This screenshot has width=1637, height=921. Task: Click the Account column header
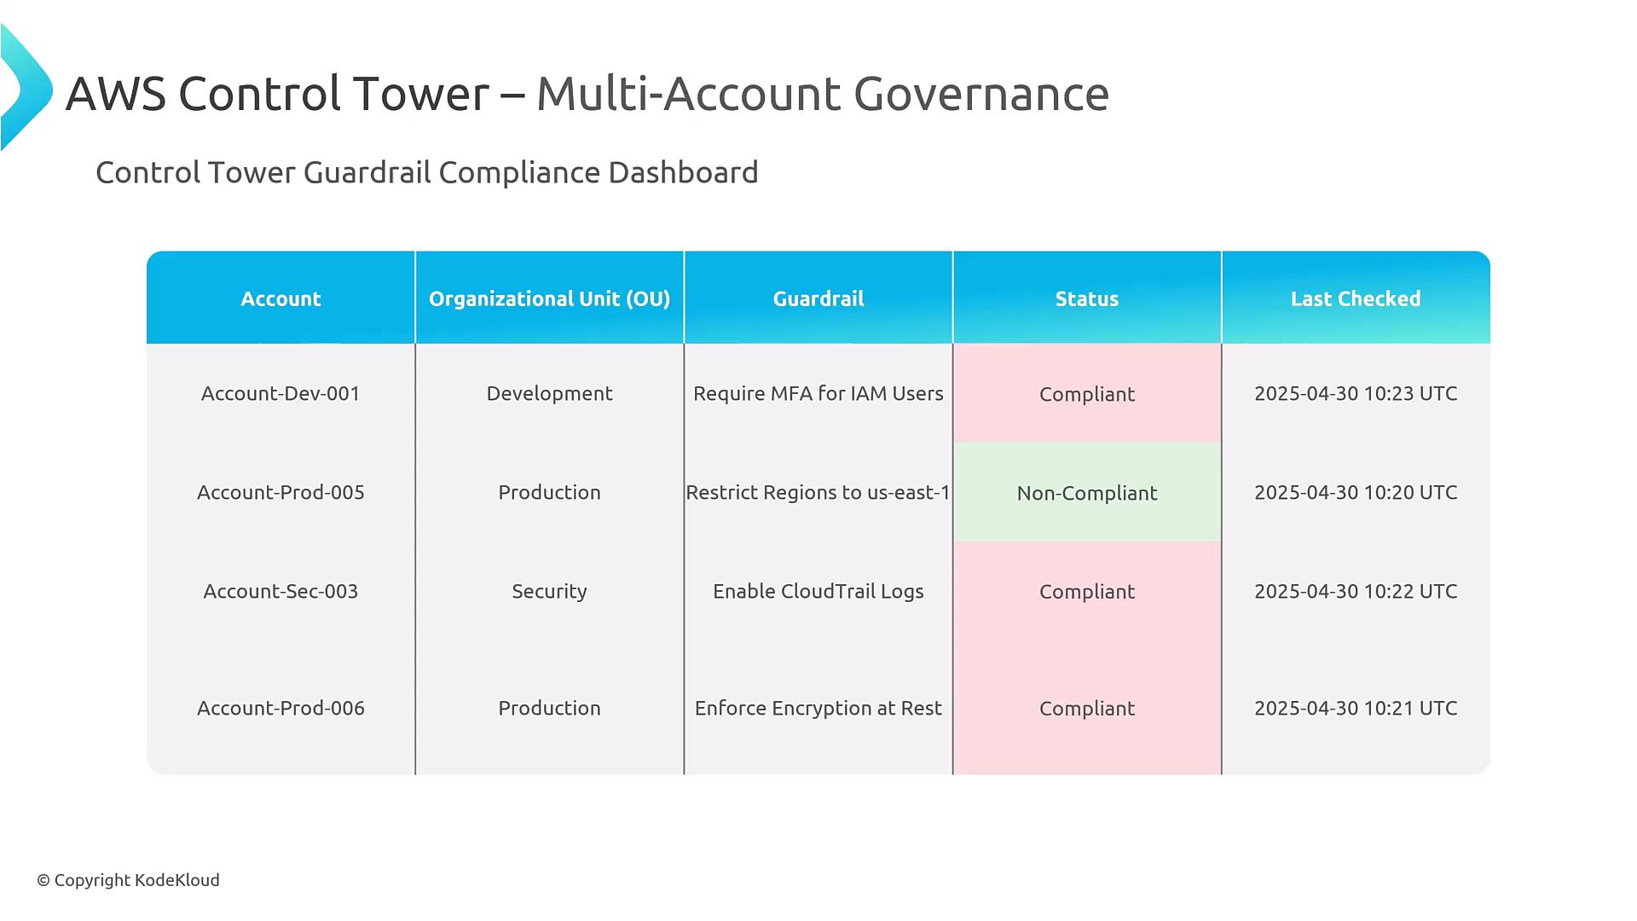click(281, 298)
